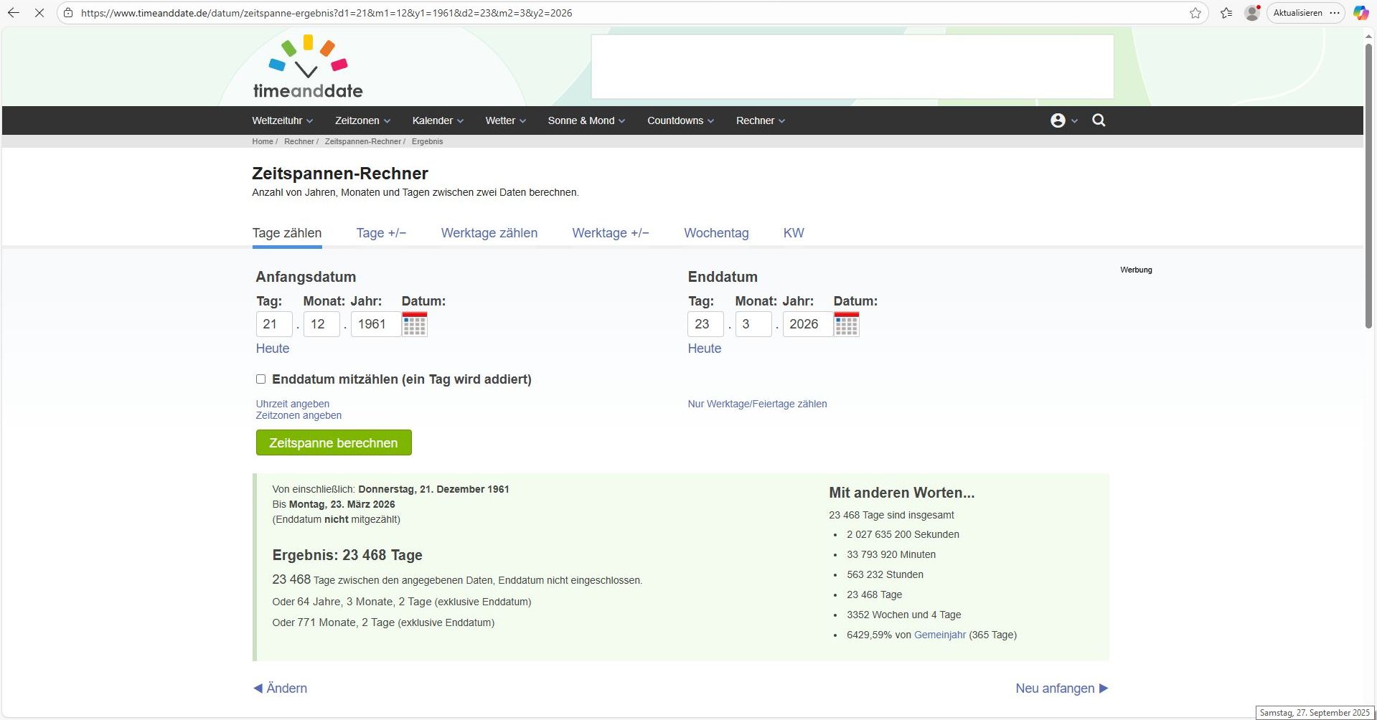The image size is (1377, 720).
Task: Open the start date calendar picker
Action: click(x=415, y=324)
